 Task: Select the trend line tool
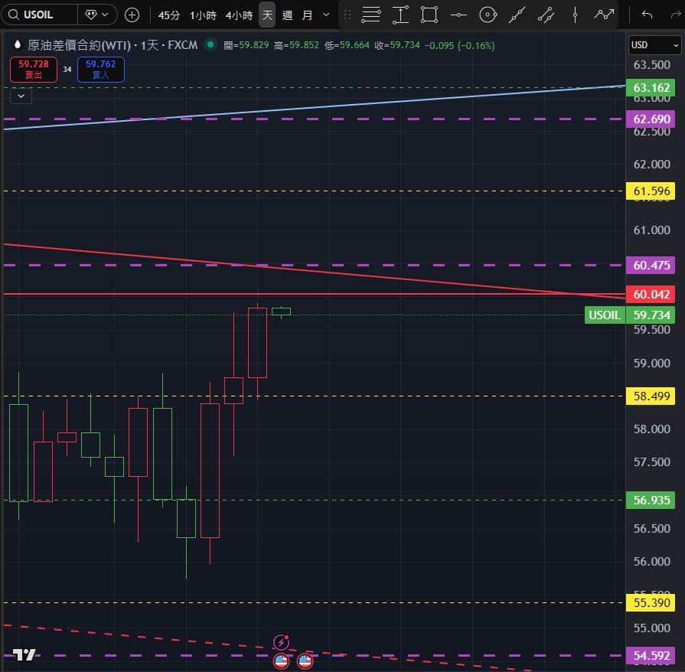pyautogui.click(x=517, y=15)
